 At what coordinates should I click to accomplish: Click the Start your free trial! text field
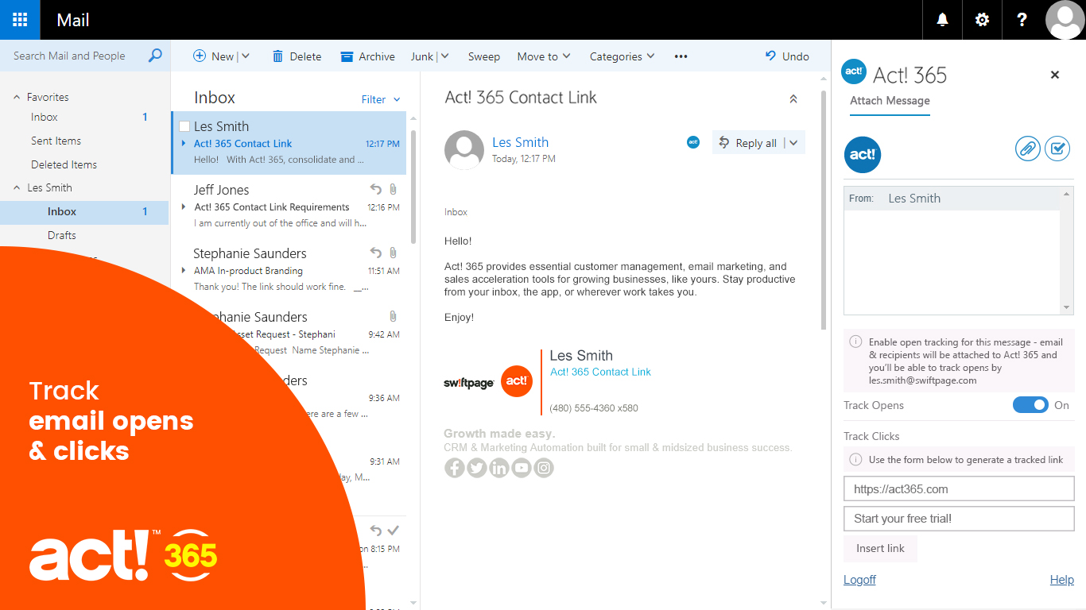[959, 519]
